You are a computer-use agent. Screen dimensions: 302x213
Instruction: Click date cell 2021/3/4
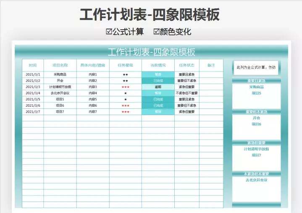(x=33, y=93)
